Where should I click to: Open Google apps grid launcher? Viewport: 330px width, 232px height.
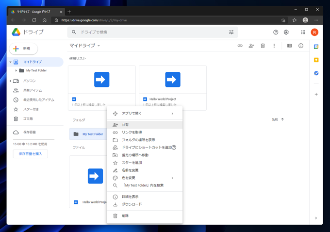click(x=303, y=32)
